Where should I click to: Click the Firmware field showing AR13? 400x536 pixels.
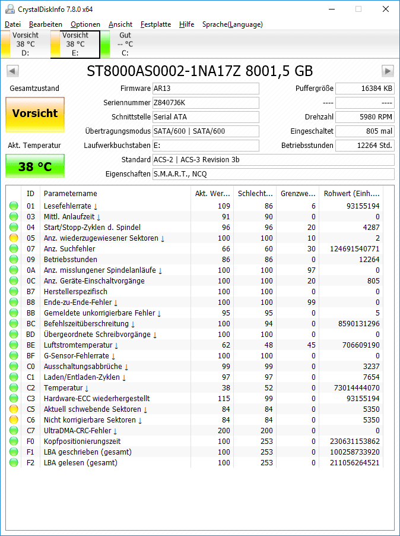[206, 89]
